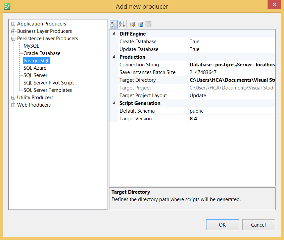Sort properties alphabetically with A-Z icon
284x240 pixels.
point(122,24)
